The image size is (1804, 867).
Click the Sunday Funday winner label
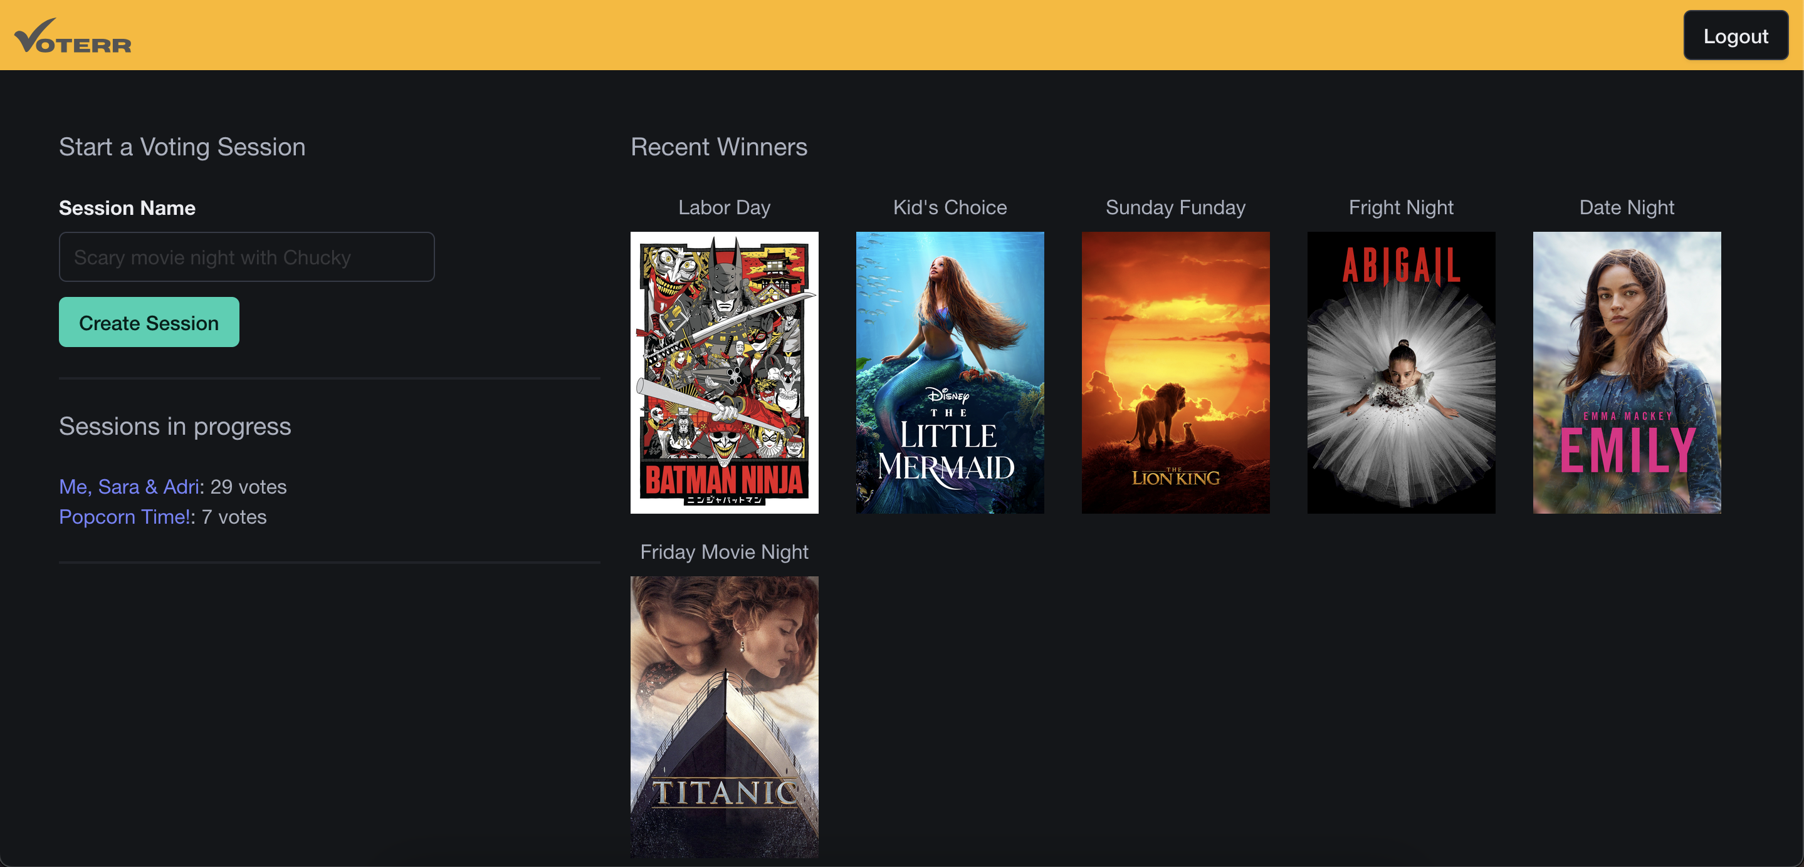1175,207
